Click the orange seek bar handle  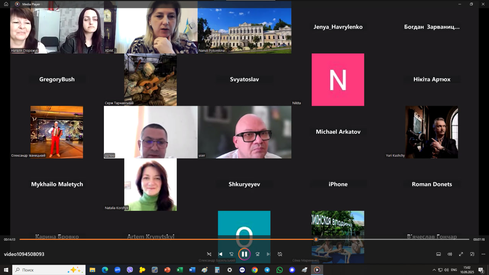coord(316,239)
